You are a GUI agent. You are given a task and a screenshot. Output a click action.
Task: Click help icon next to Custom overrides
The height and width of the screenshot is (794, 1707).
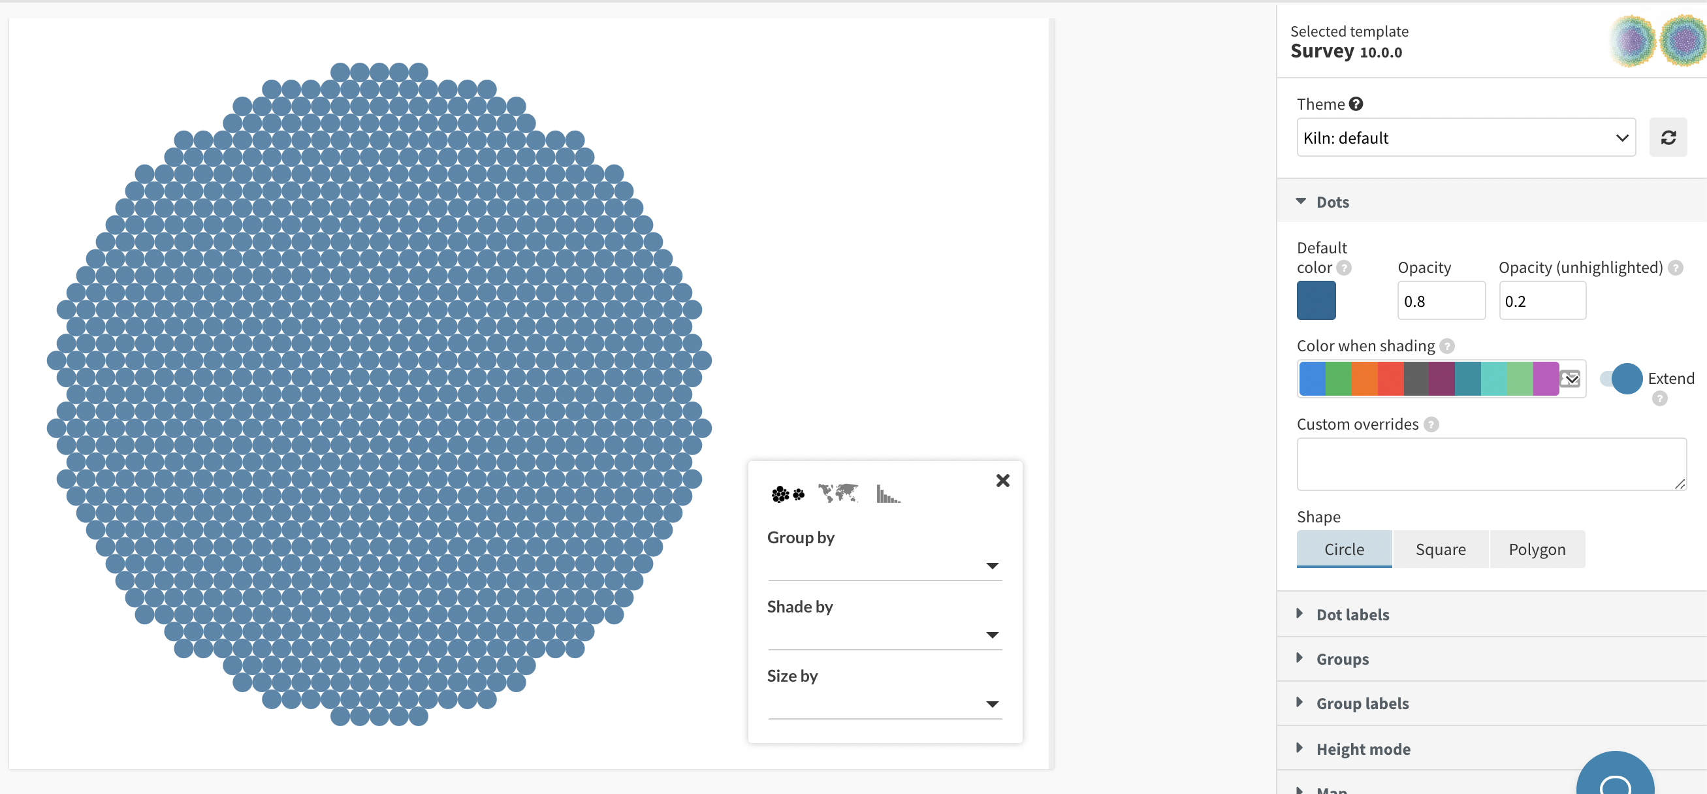point(1431,424)
